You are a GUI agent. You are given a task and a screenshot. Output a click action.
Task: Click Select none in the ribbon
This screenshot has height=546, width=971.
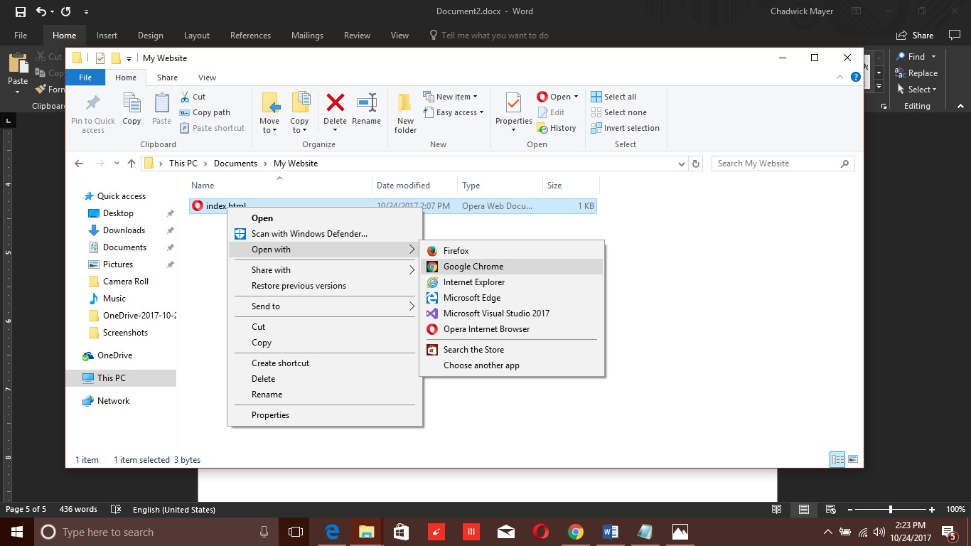[x=619, y=112]
